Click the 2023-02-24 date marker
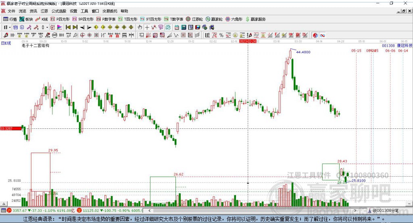The width and height of the screenshot is (413, 223). point(248,41)
